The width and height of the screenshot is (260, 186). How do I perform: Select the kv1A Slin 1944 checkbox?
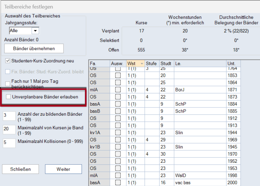(x=118, y=132)
